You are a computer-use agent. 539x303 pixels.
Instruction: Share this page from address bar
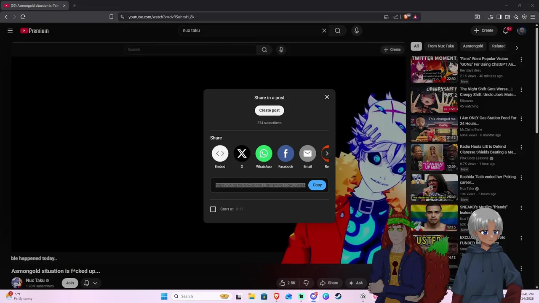click(x=396, y=17)
